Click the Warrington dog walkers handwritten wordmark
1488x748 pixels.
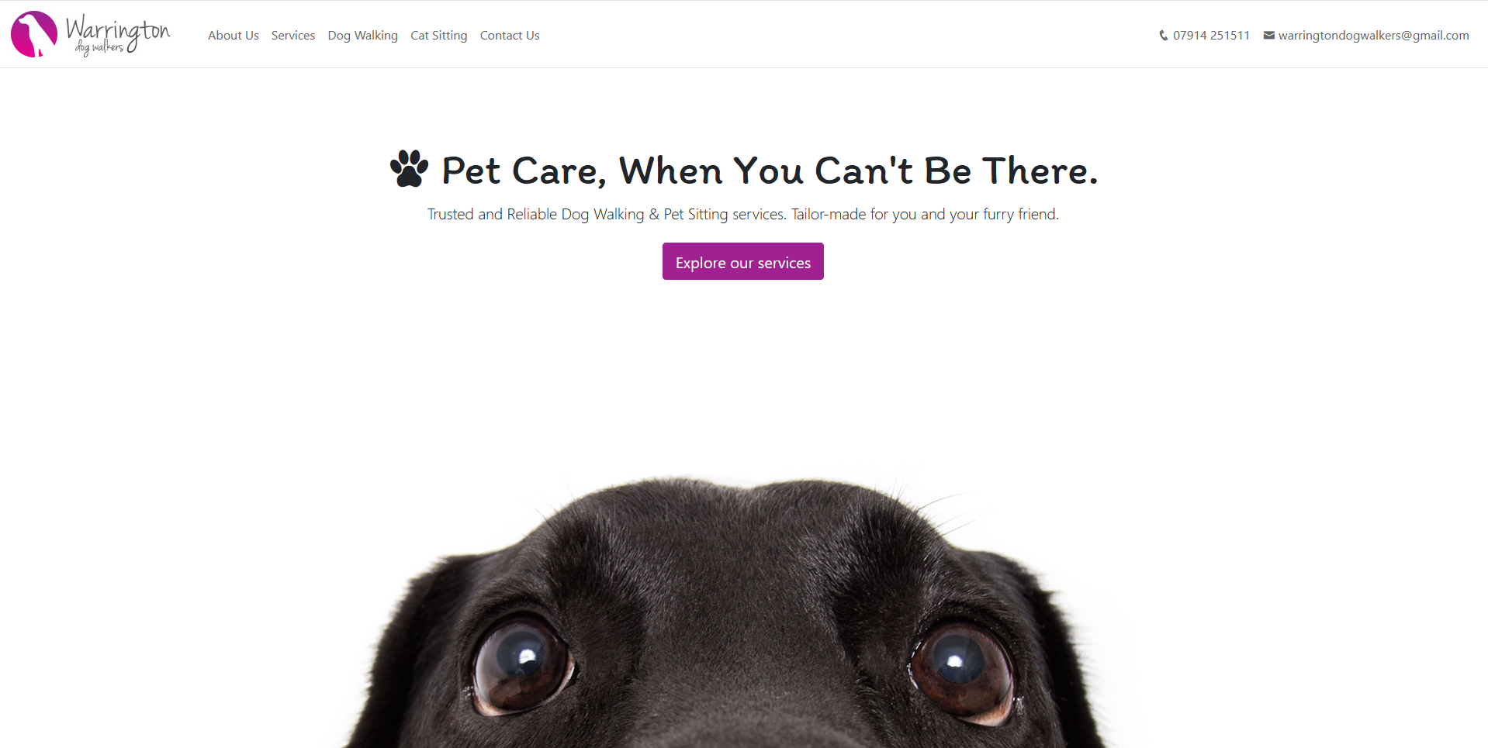(117, 35)
